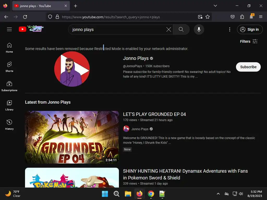Start voice search with microphone icon

[x=199, y=29]
